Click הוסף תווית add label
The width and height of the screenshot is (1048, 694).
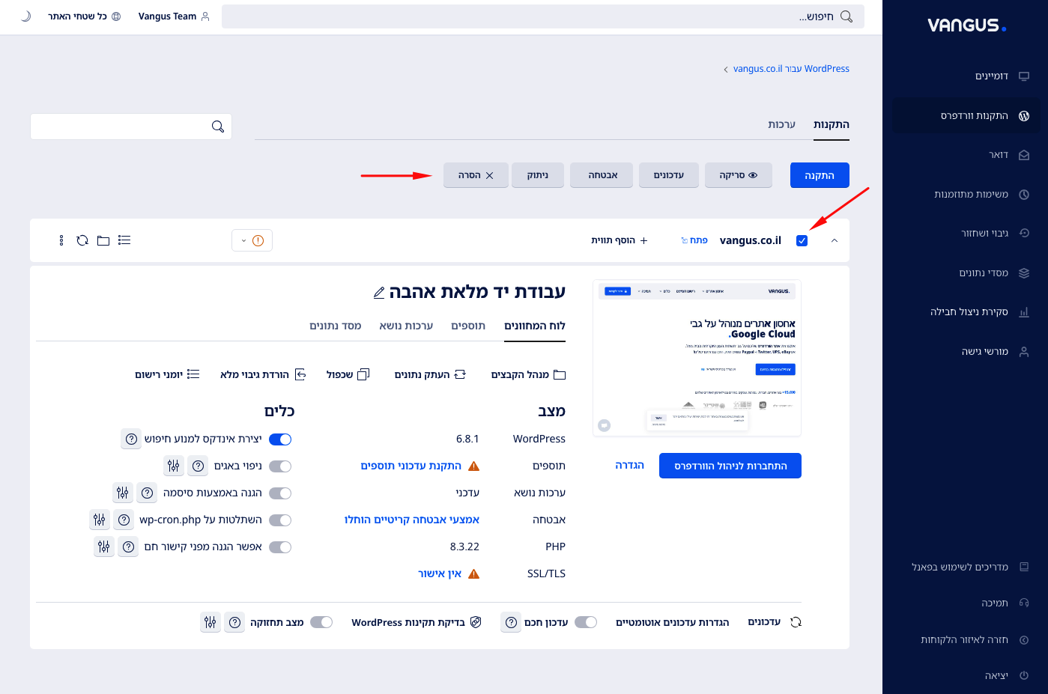(x=620, y=240)
